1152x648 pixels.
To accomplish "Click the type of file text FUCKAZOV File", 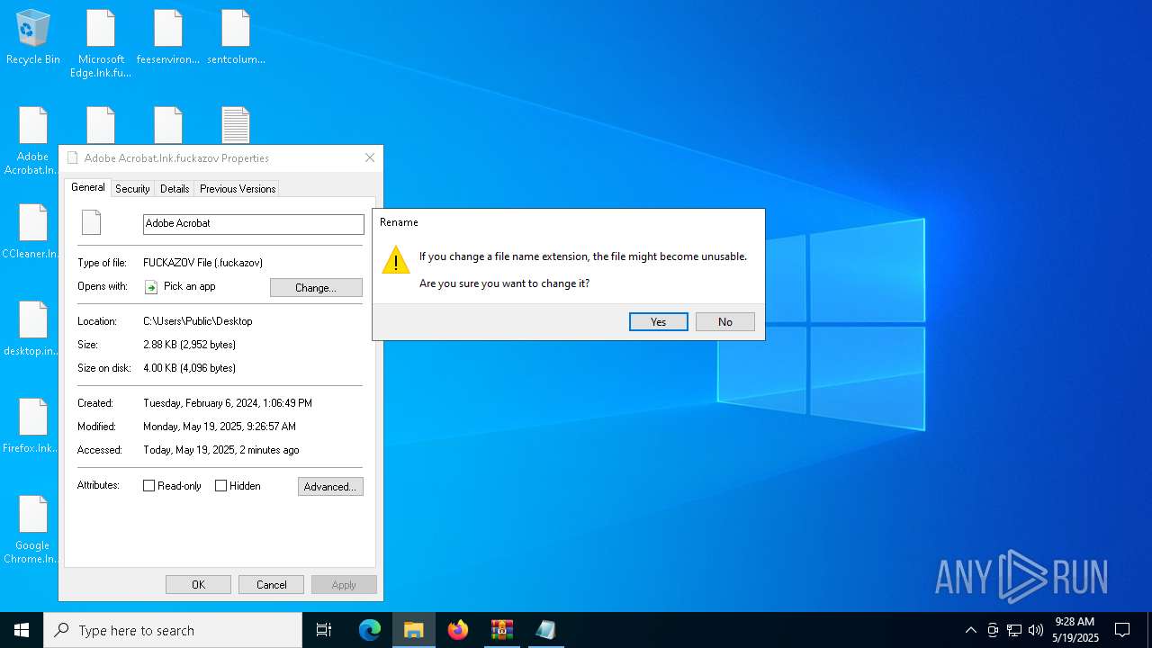I will (x=203, y=263).
